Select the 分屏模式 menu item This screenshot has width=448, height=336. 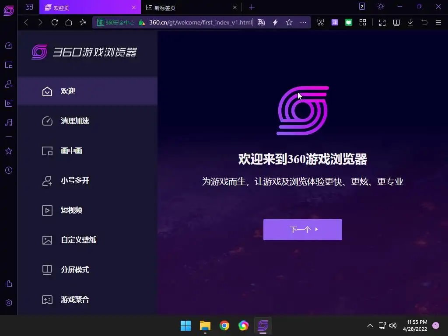(87, 269)
